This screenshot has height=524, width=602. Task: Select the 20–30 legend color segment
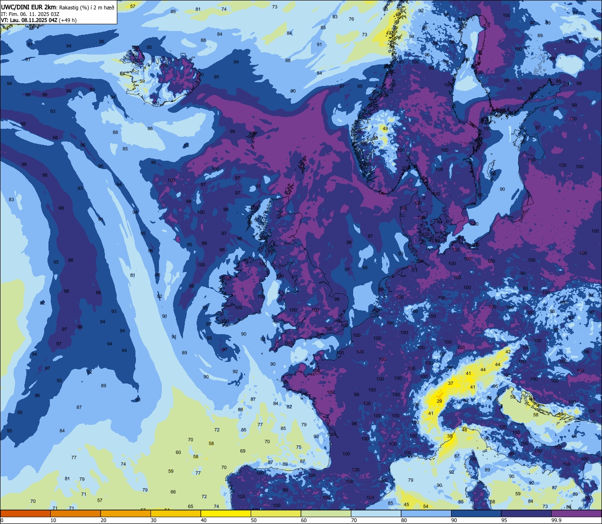point(126,514)
